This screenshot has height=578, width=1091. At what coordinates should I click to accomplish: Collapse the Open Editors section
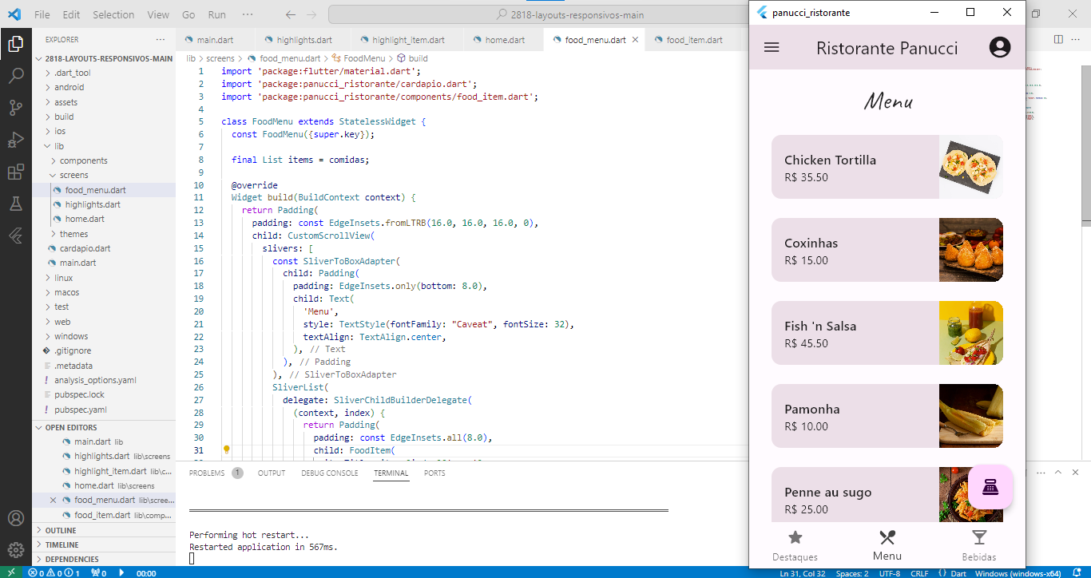pos(104,427)
